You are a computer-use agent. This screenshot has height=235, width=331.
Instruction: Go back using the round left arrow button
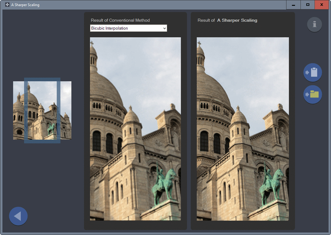pos(18,216)
